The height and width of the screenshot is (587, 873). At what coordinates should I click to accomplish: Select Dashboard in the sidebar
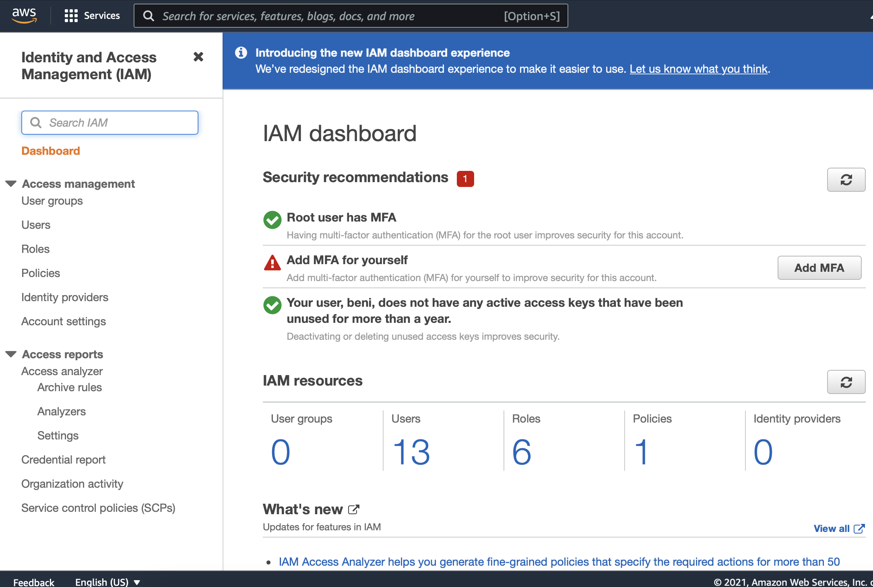[51, 151]
